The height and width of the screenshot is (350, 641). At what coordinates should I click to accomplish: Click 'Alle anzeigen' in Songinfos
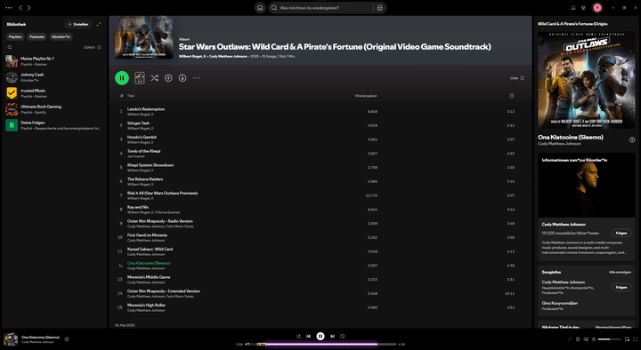point(620,272)
